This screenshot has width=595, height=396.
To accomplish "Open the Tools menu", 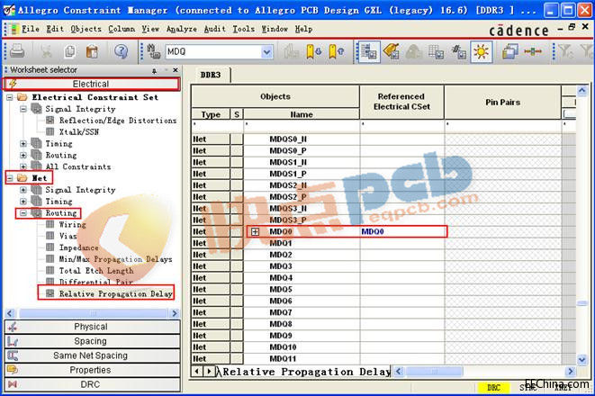I will (x=244, y=29).
